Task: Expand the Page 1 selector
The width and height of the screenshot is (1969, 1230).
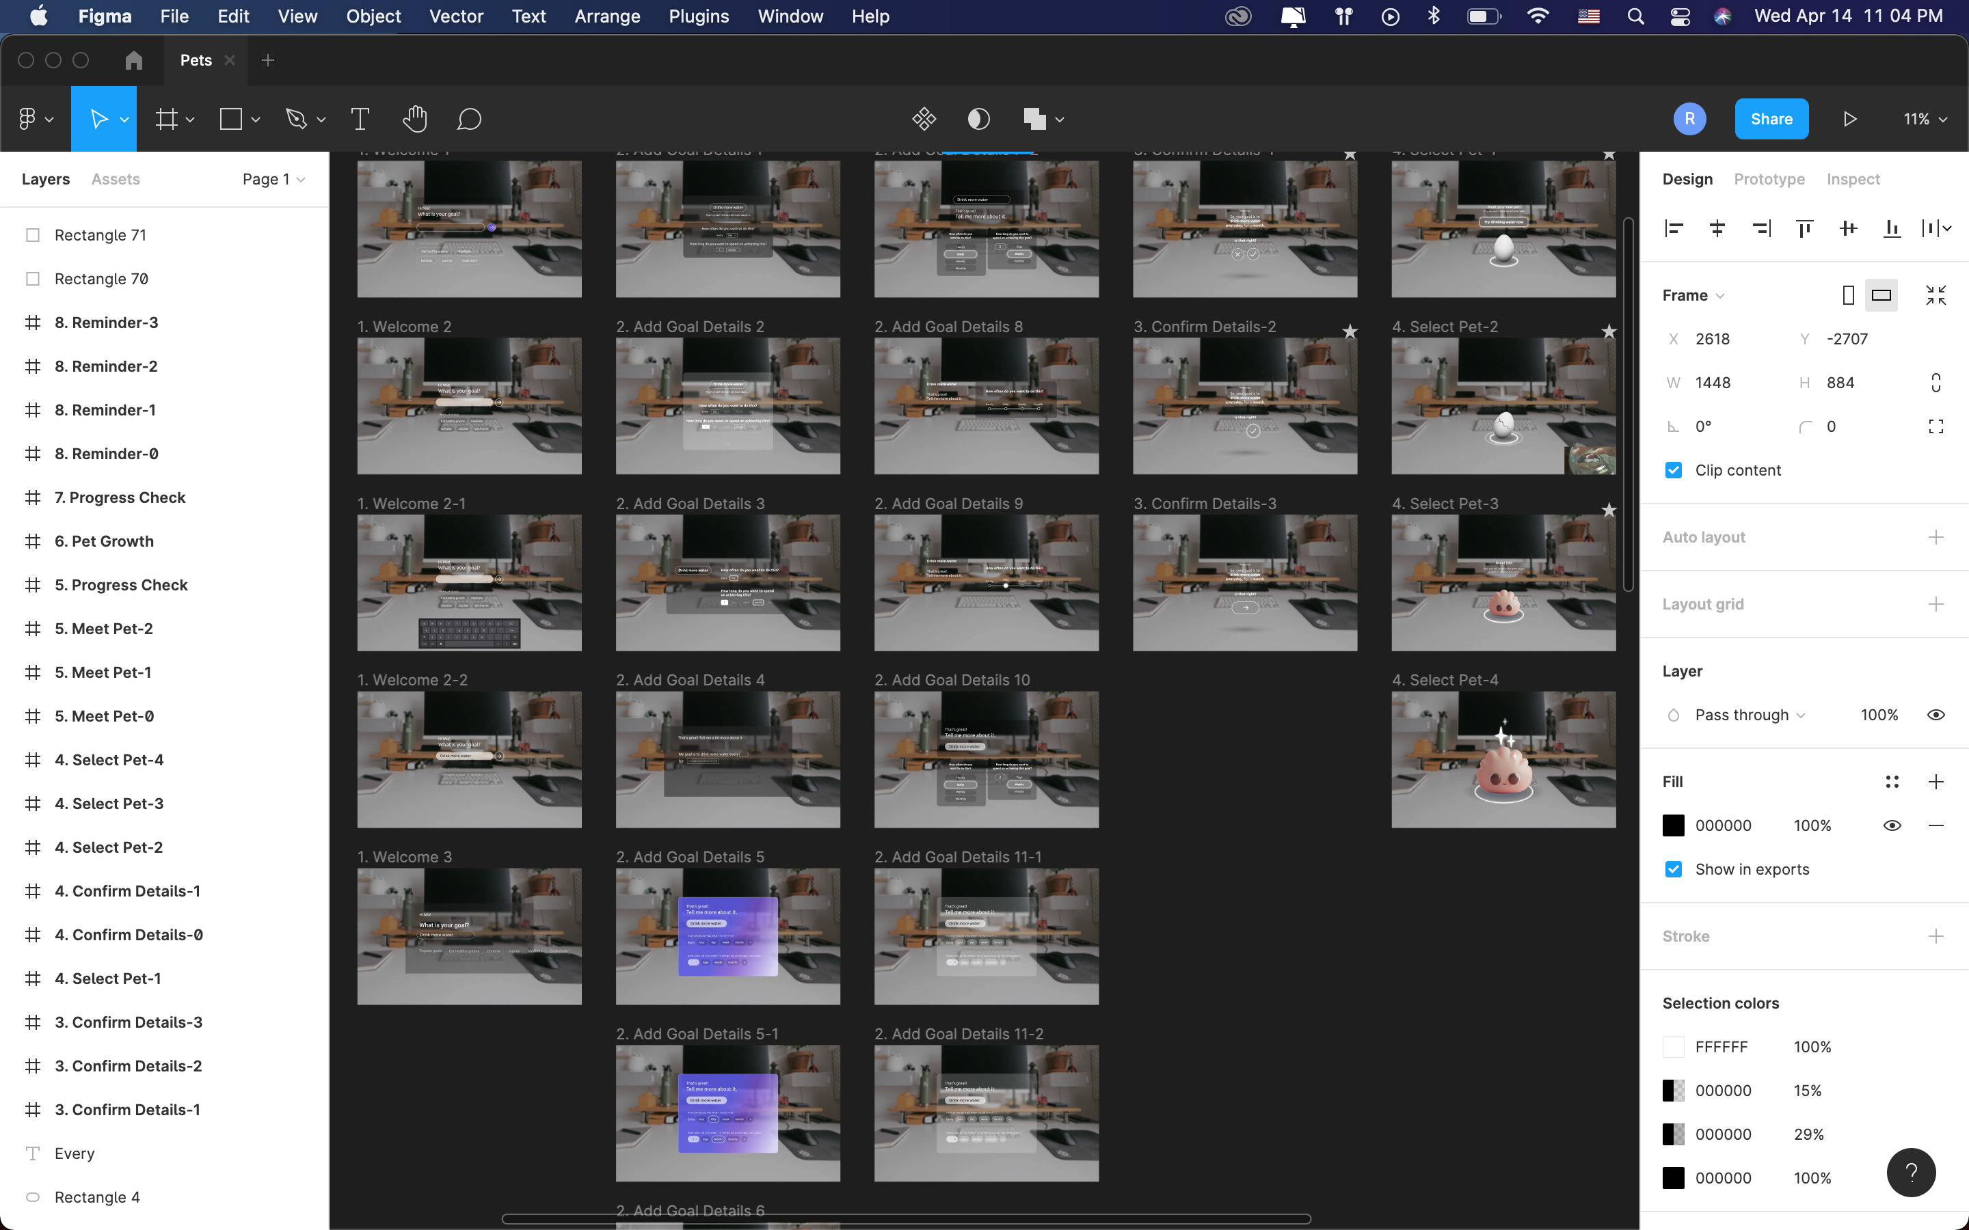Action: tap(273, 179)
